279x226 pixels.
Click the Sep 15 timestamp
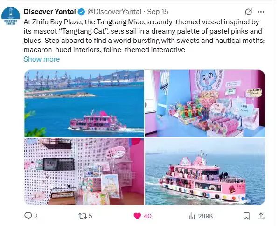(x=158, y=12)
